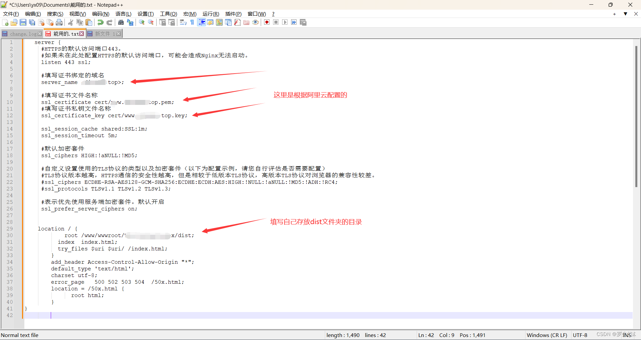Viewport: 641px width, 340px height.
Task: Toggle word wrap in the toolbar
Action: [183, 22]
